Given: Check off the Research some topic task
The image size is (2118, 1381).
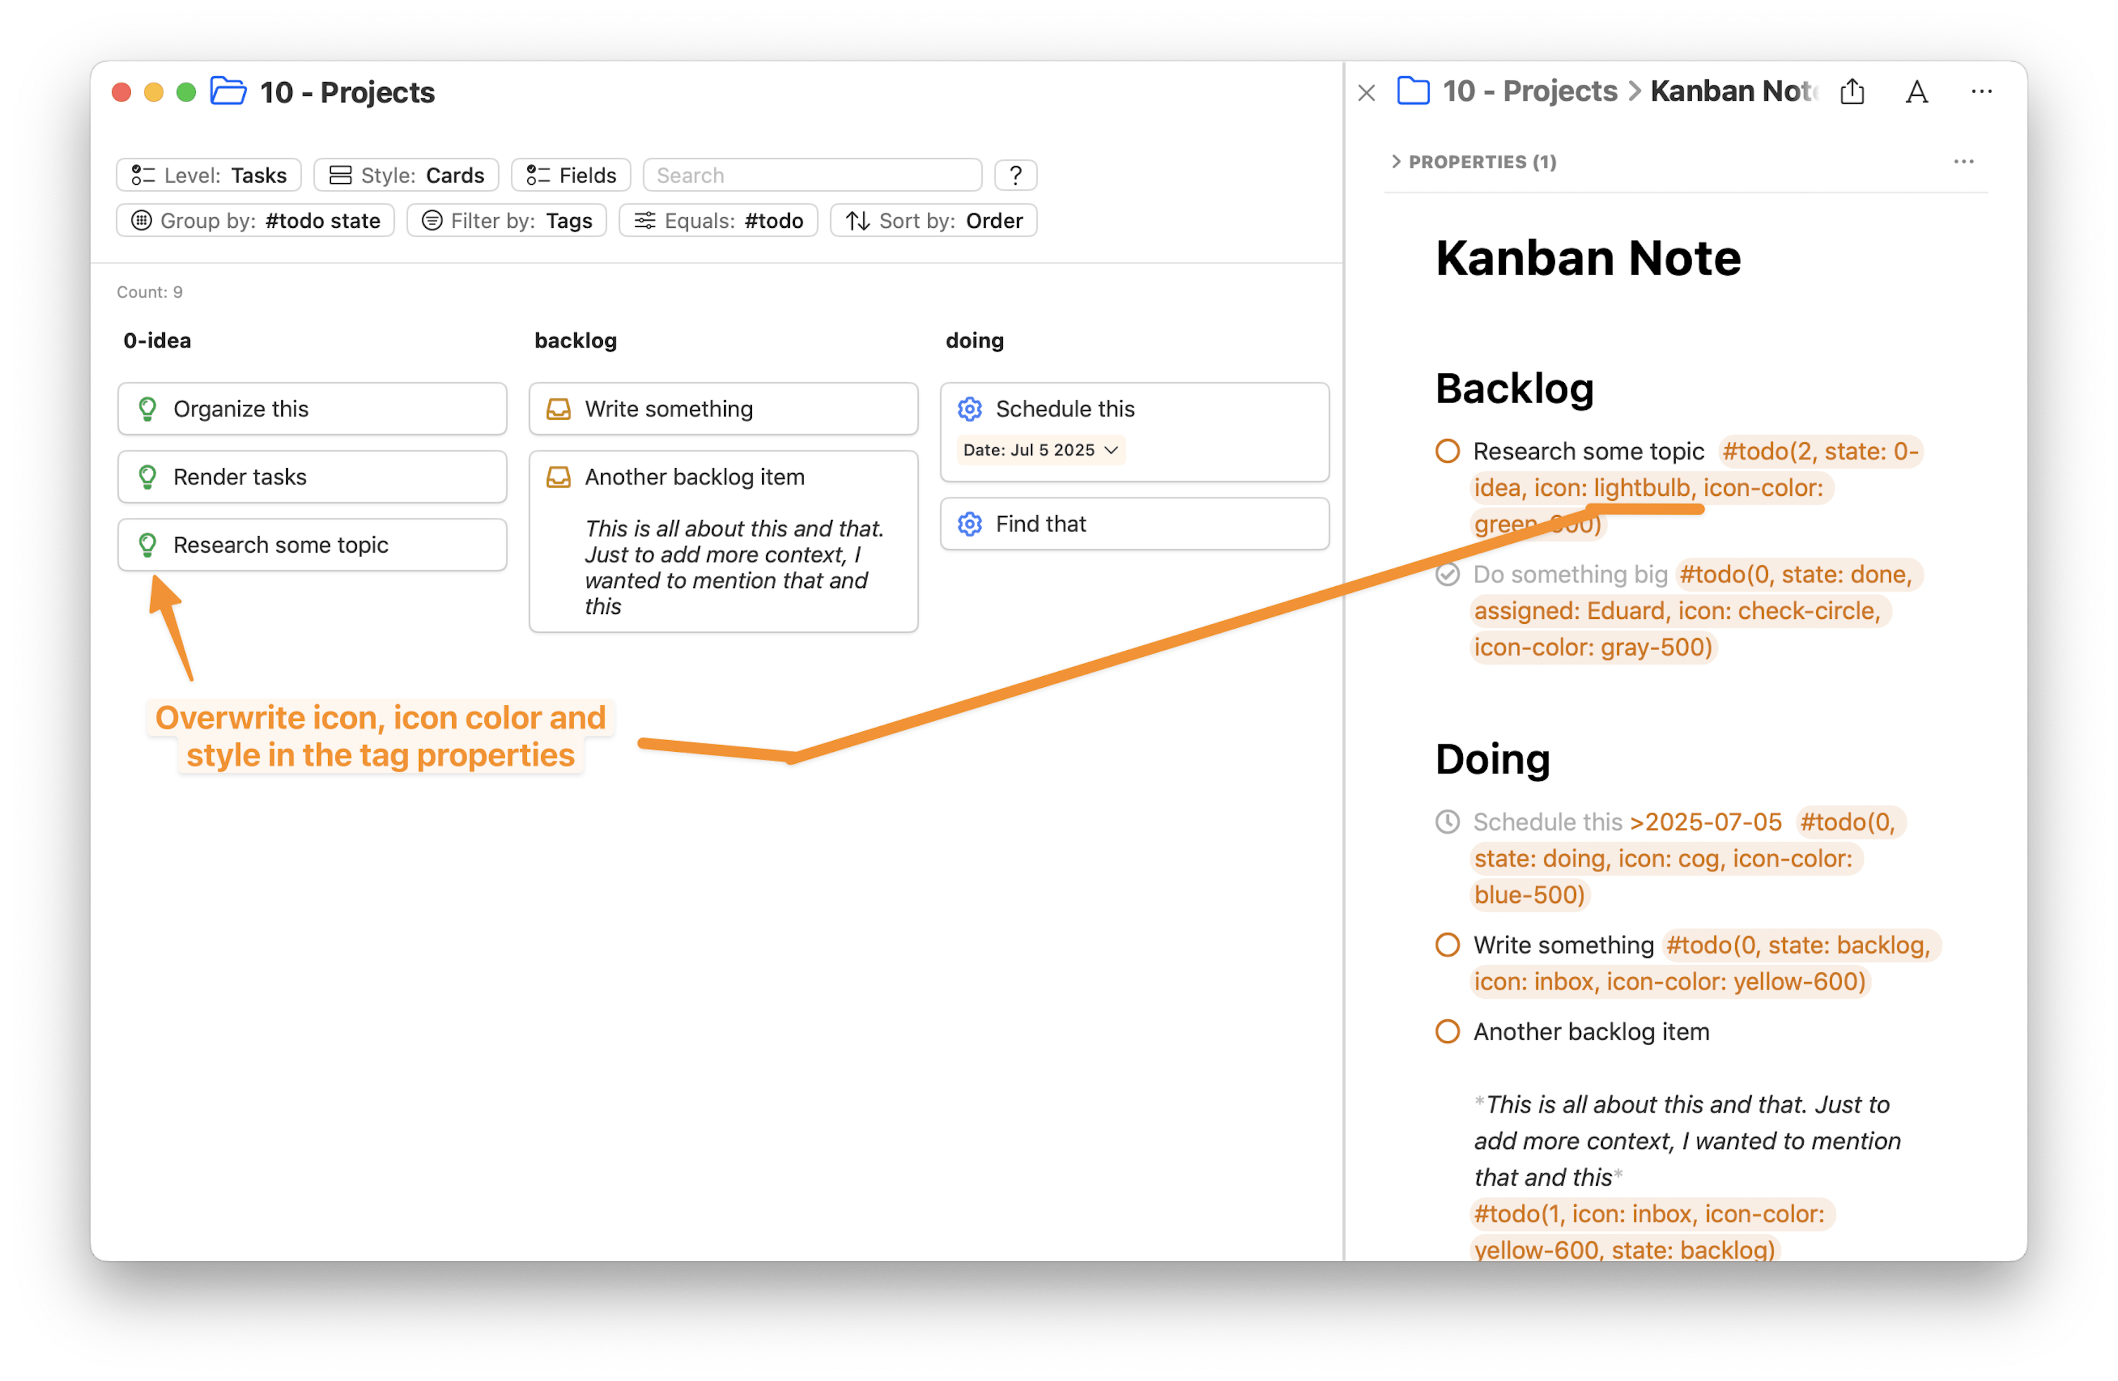Looking at the screenshot, I should point(1447,451).
